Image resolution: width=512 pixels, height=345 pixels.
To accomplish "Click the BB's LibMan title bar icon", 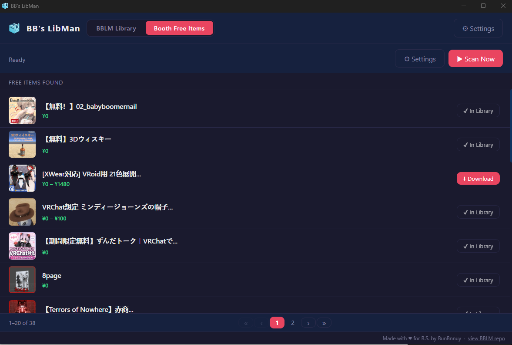I will coord(5,6).
